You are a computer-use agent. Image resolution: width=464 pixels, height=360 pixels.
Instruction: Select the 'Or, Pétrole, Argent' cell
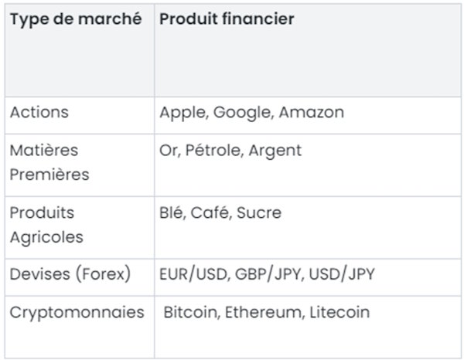[308, 165]
